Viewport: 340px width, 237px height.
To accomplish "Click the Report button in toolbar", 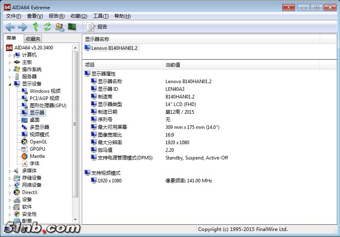I will [x=97, y=27].
